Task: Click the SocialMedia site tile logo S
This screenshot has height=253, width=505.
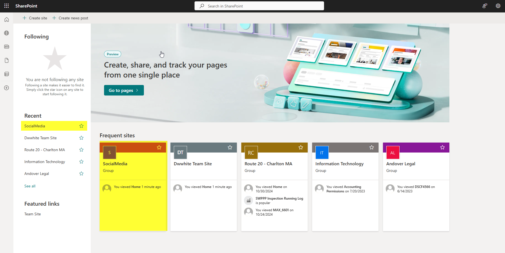Action: point(110,153)
